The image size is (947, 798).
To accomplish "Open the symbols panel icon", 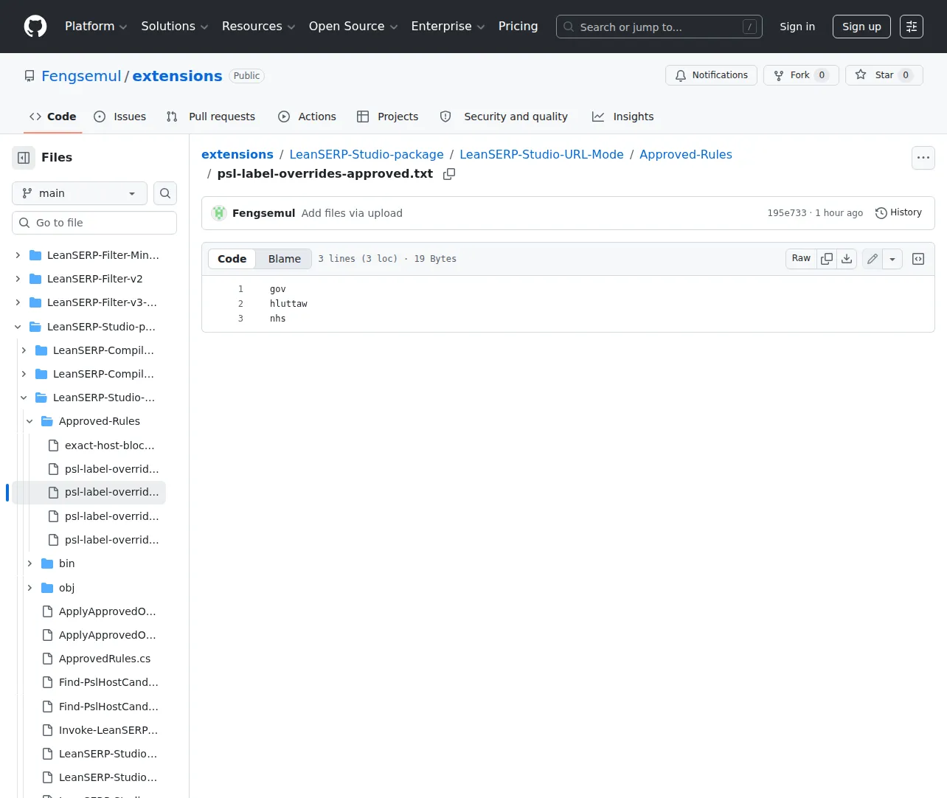I will [918, 259].
